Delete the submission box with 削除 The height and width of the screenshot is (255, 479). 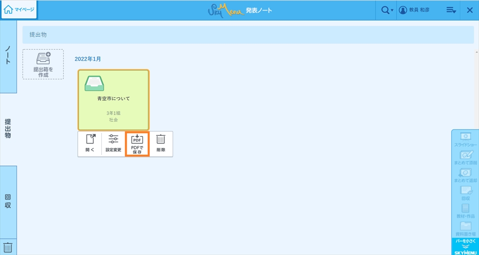[x=161, y=144]
